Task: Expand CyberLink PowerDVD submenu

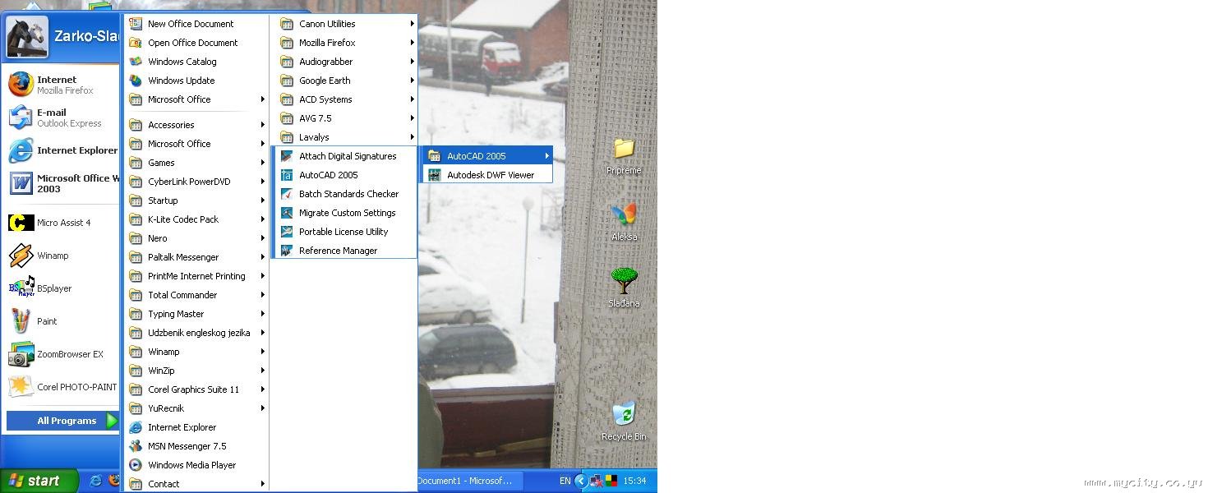Action: pyautogui.click(x=197, y=182)
